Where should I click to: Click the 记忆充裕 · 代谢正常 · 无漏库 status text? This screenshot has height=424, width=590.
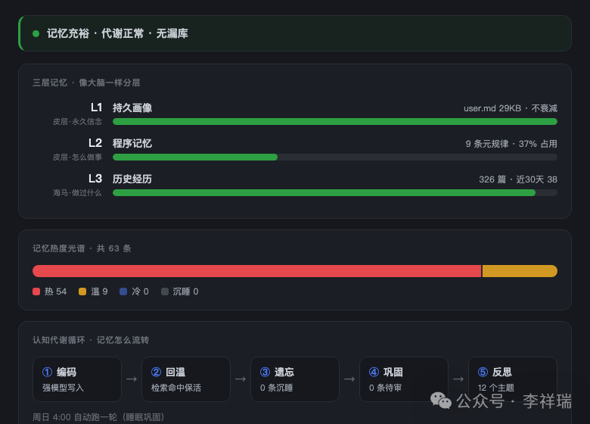click(117, 34)
